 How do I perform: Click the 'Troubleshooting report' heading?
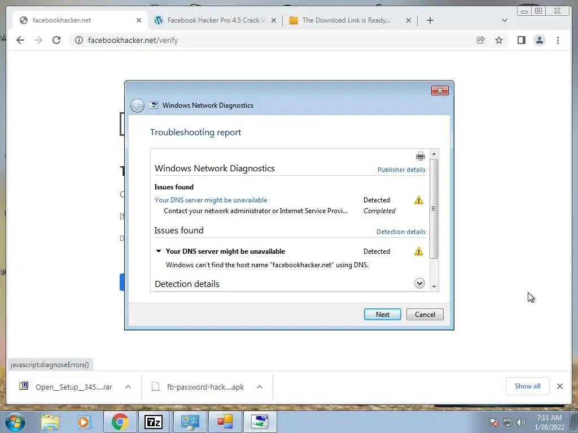195,132
